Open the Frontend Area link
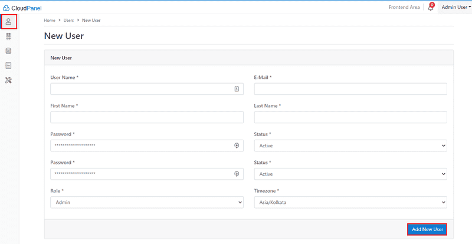 click(404, 8)
